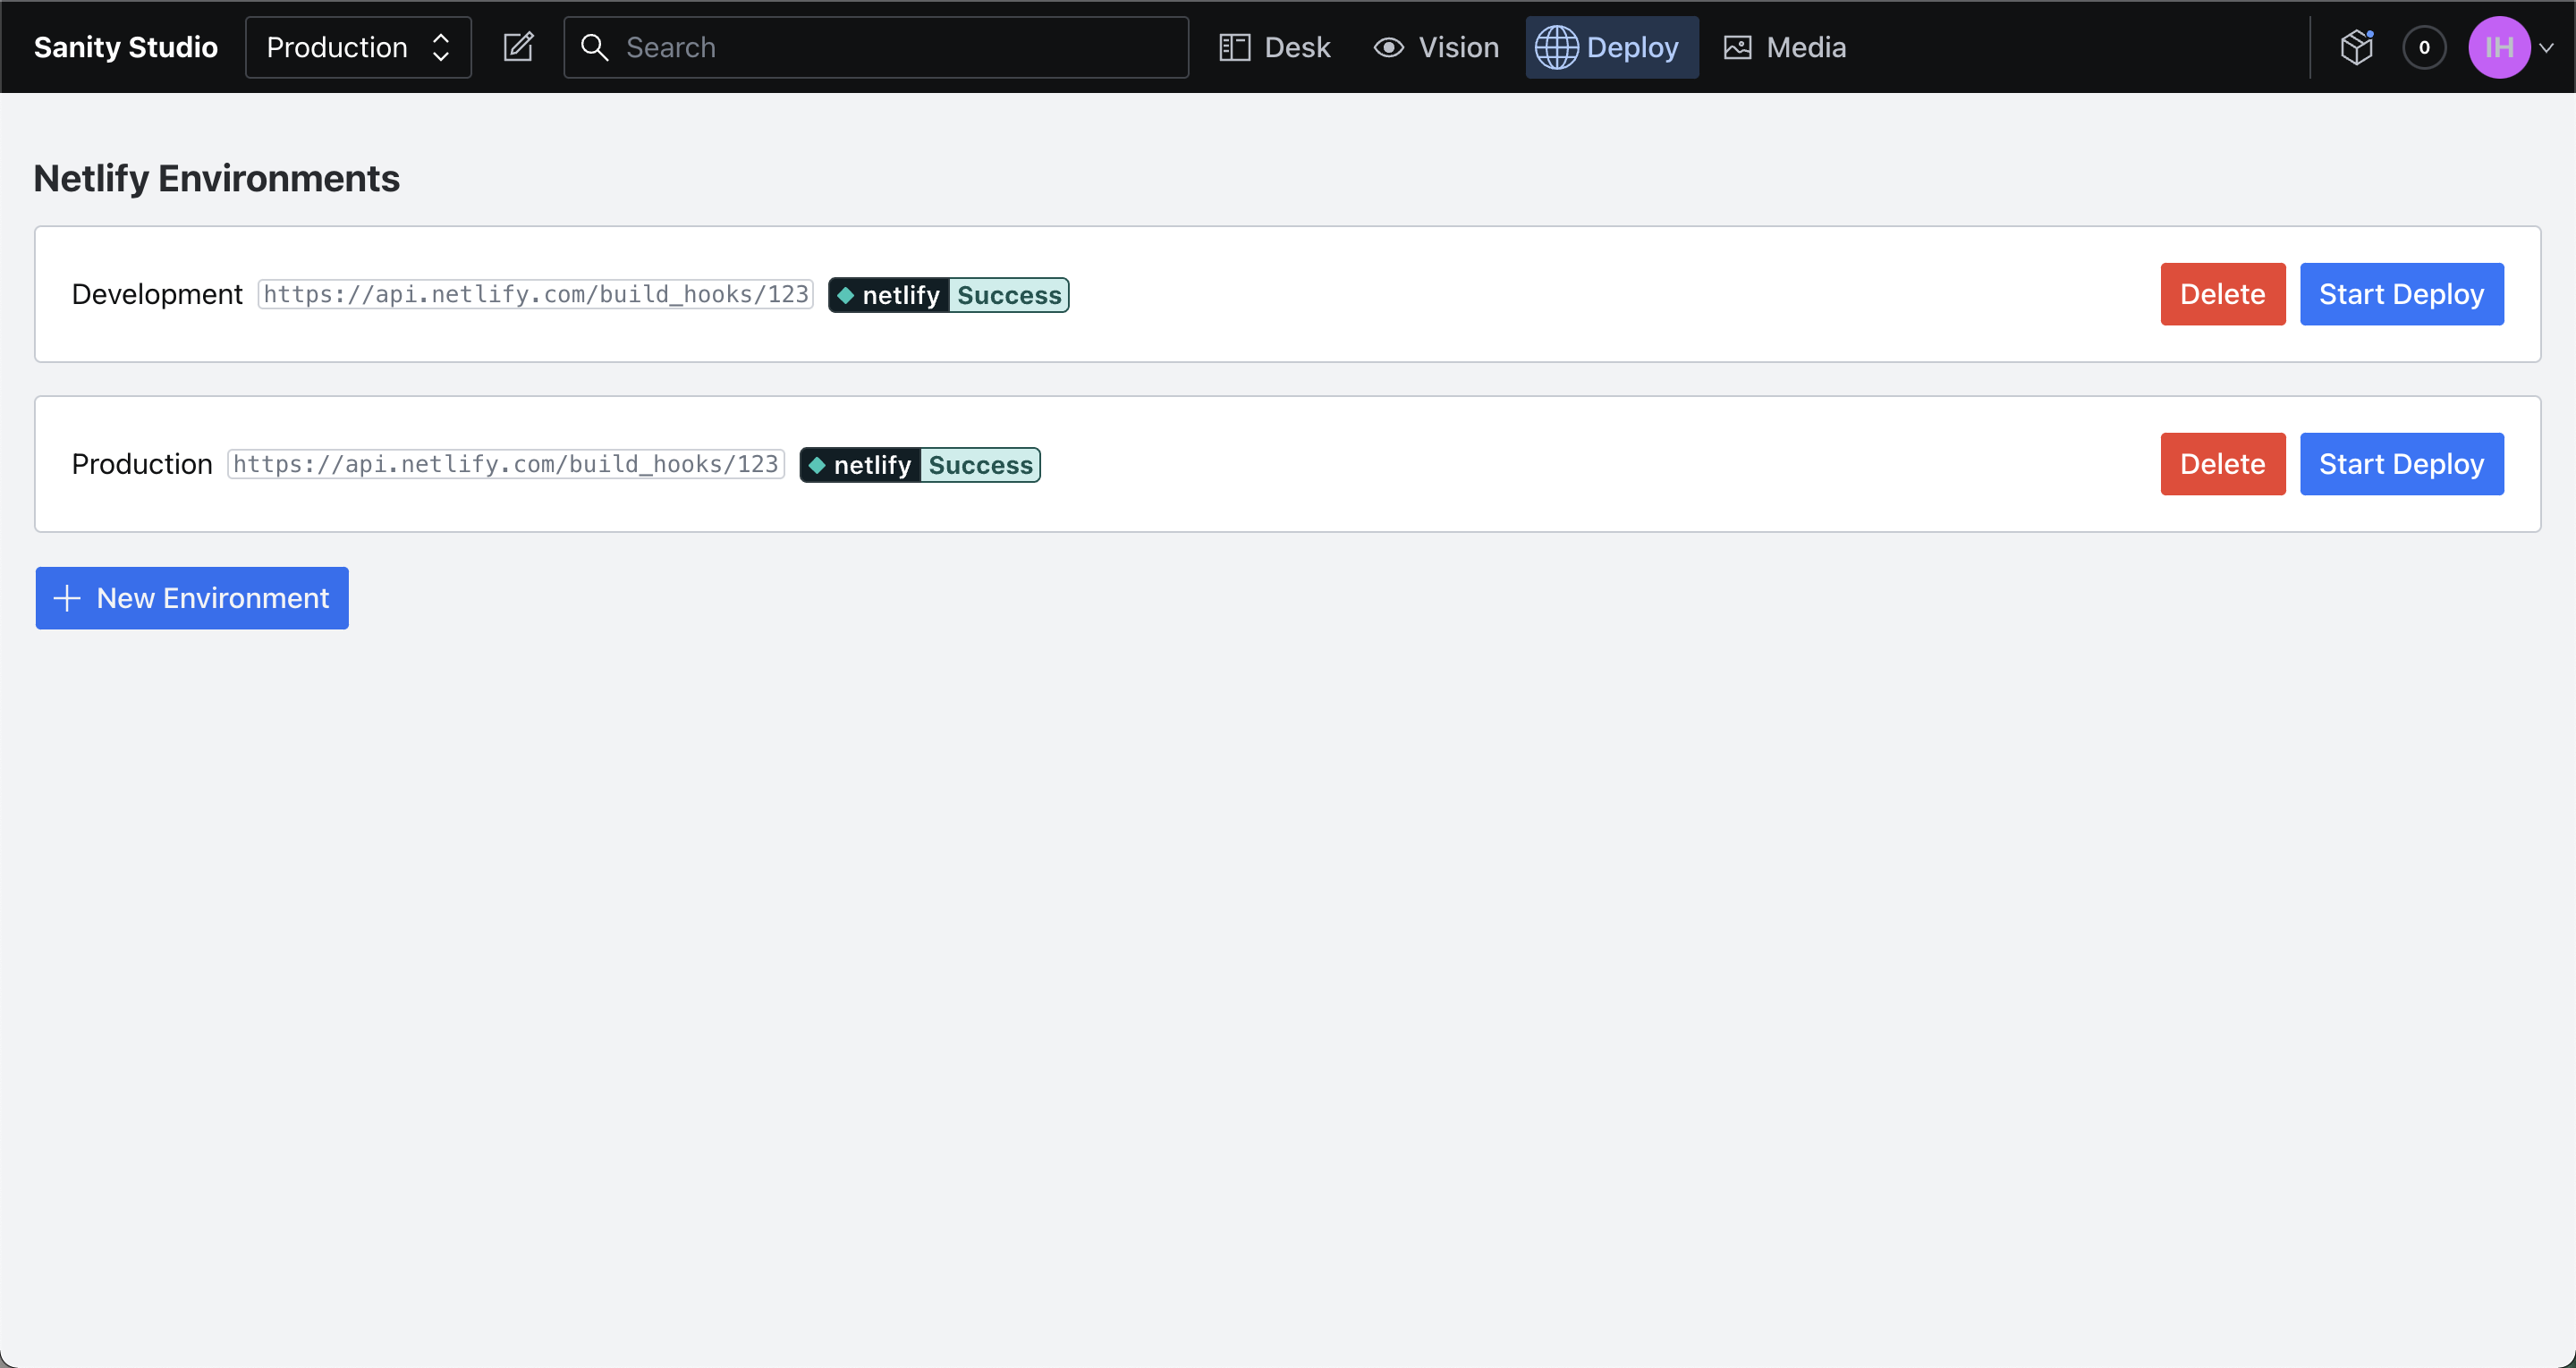Delete the Production environment

point(2222,464)
